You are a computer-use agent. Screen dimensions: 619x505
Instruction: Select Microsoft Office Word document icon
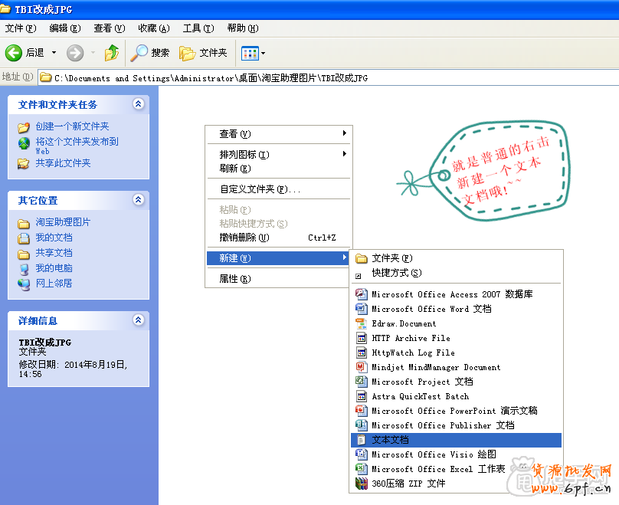click(362, 309)
